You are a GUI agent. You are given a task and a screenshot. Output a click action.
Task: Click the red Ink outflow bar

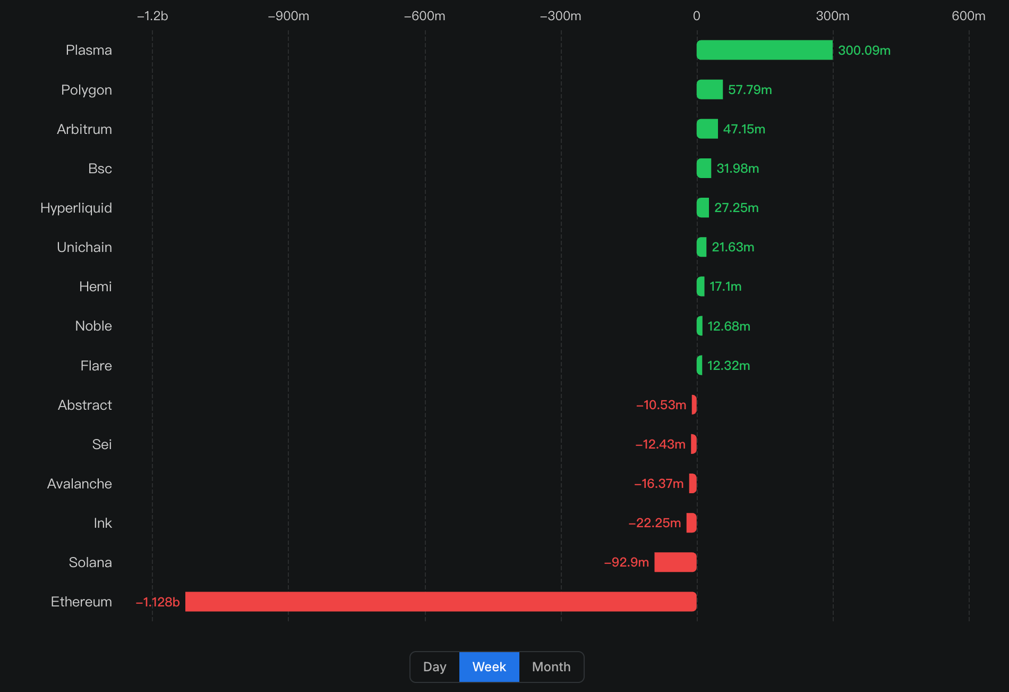[x=691, y=522]
